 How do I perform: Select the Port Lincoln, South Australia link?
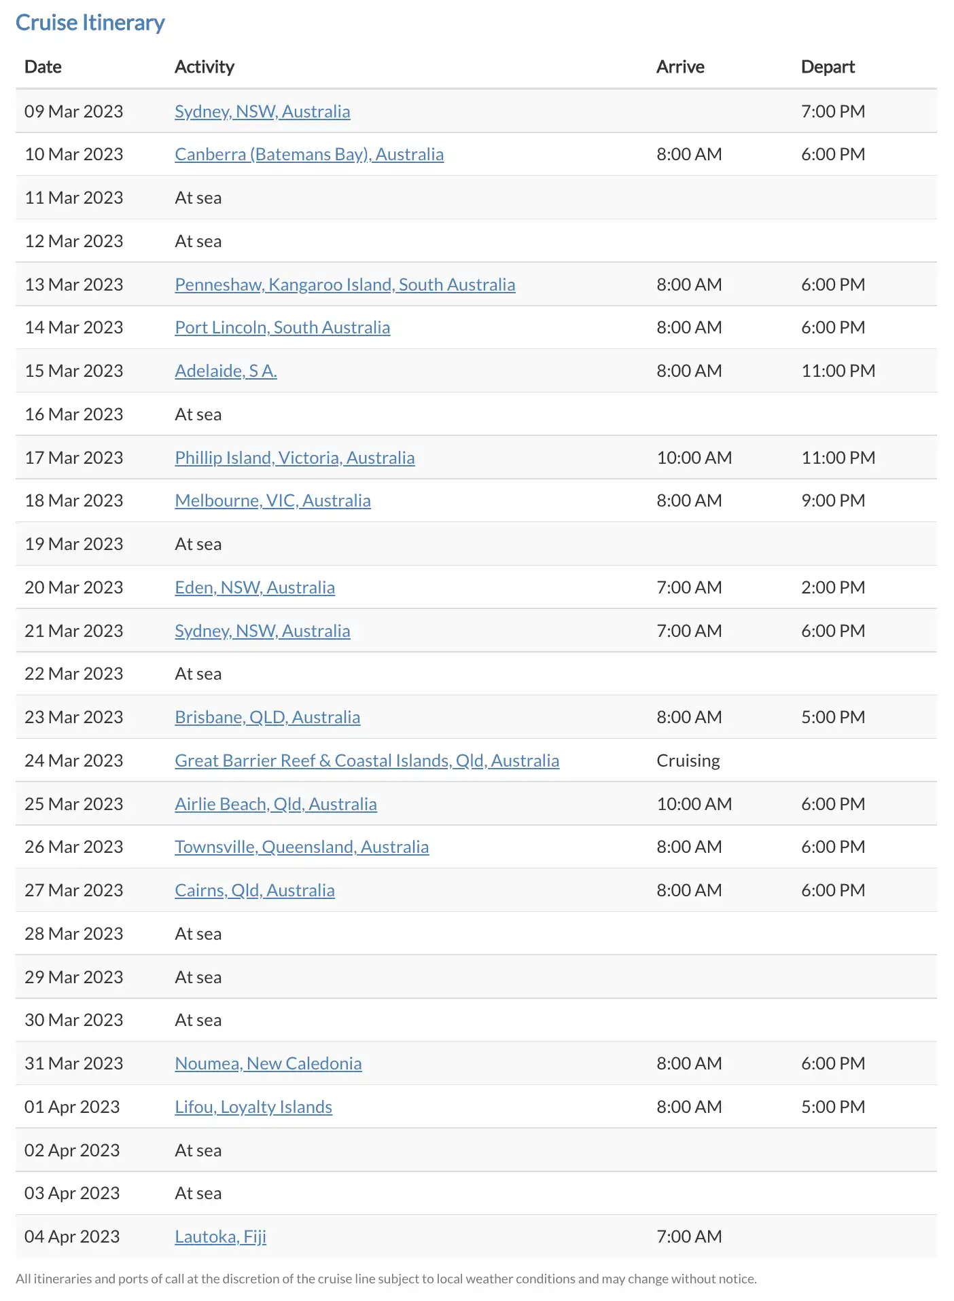[x=282, y=328]
